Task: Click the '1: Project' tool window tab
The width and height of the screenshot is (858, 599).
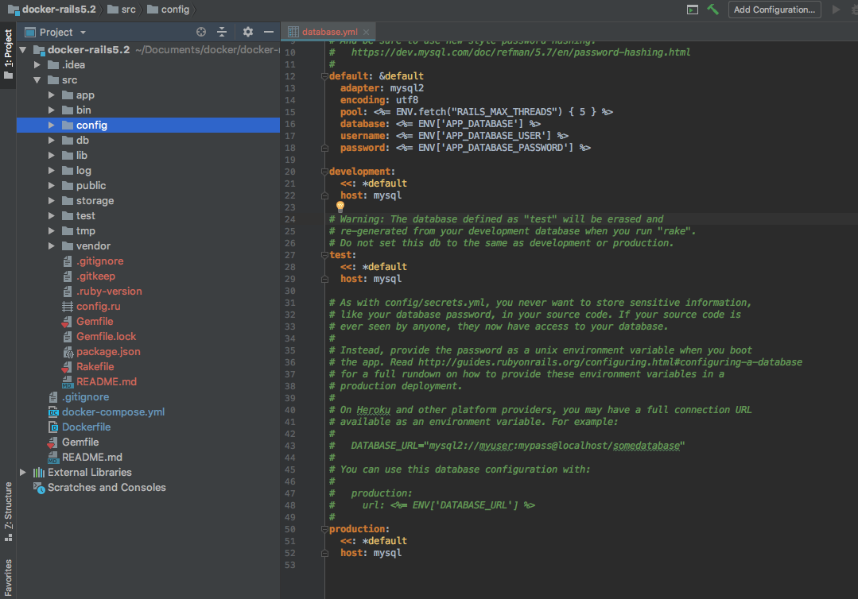Action: pos(7,49)
